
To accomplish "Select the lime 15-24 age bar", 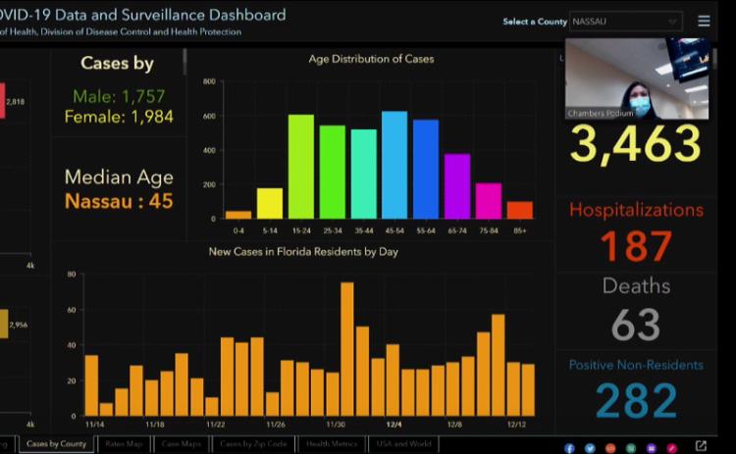I will [301, 167].
